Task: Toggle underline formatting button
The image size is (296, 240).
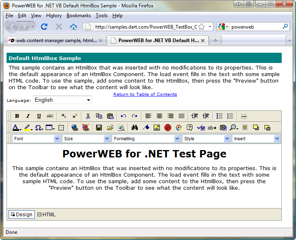Action: coord(39,116)
